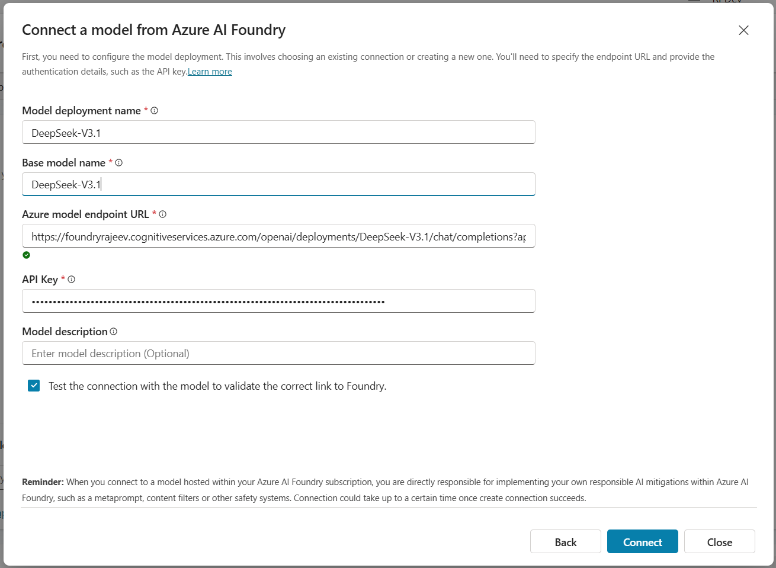776x568 pixels.
Task: Click the 'Model description' field label
Action: [x=65, y=332]
